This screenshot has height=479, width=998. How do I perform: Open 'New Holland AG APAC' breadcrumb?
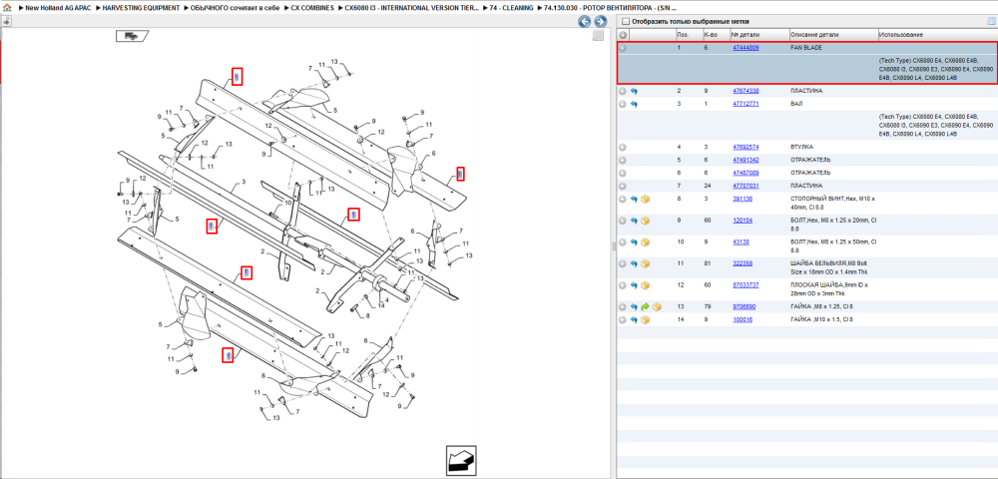tap(58, 8)
